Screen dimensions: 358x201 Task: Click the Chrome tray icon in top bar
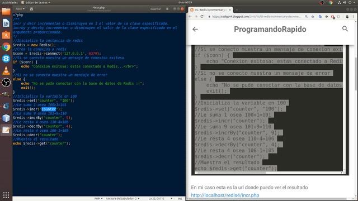coord(331,2)
